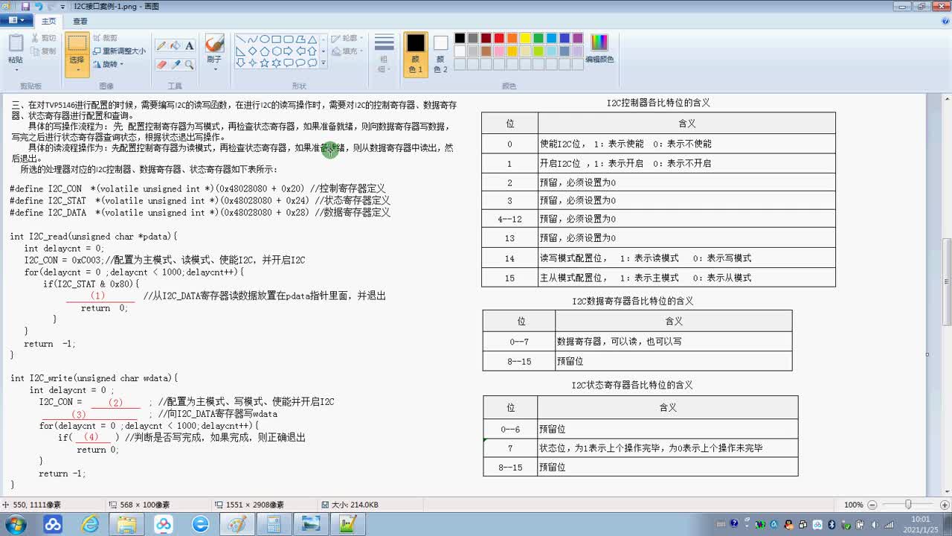
Task: Pick the Triangle shape
Action: pyautogui.click(x=312, y=39)
